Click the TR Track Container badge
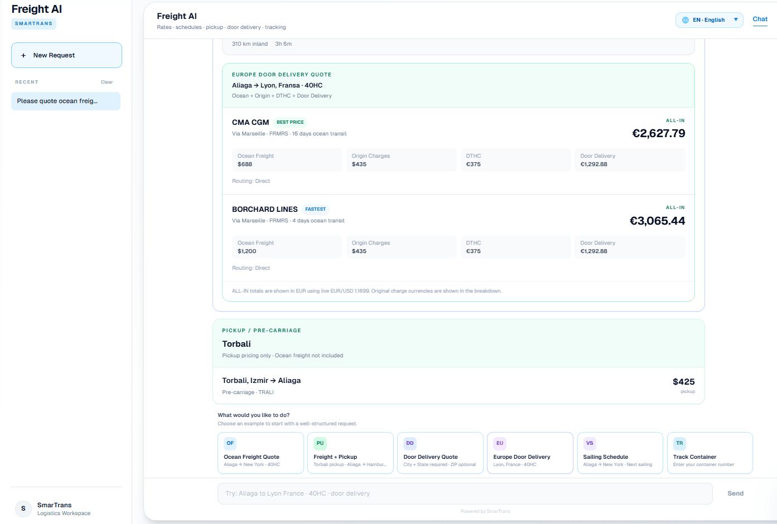 679,443
